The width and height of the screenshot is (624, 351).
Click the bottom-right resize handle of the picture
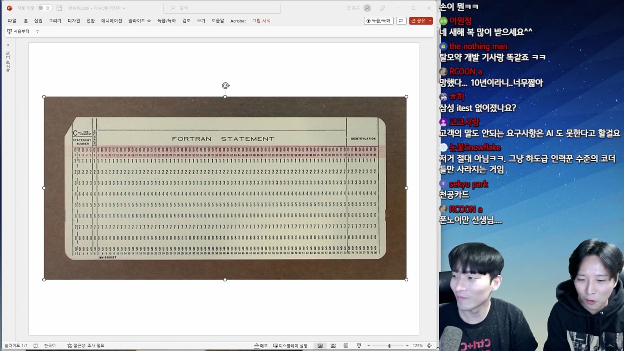[x=407, y=279]
